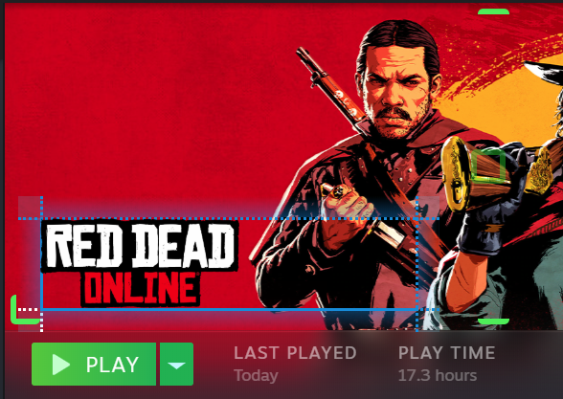Select the green bottom-left corner anchor

click(25, 310)
